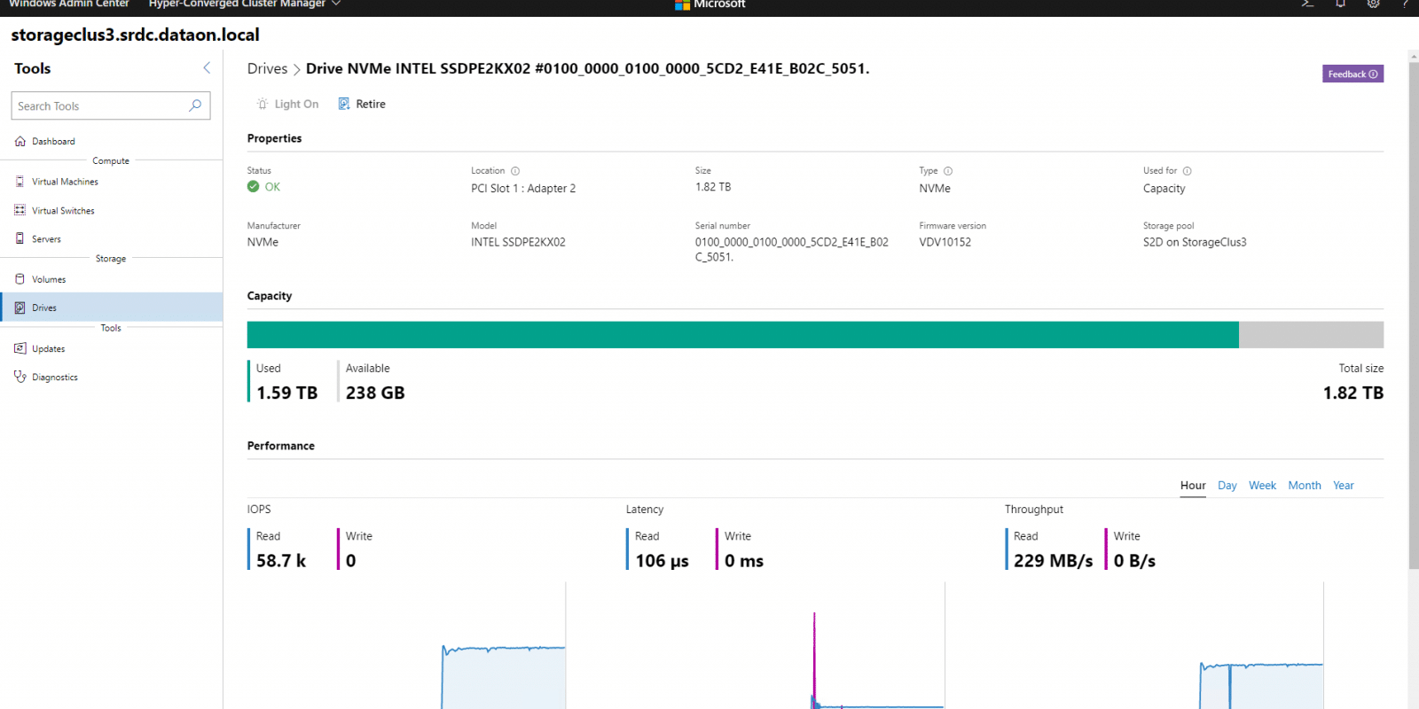1419x709 pixels.
Task: Click Windows Admin Center title link
Action: coord(69,4)
